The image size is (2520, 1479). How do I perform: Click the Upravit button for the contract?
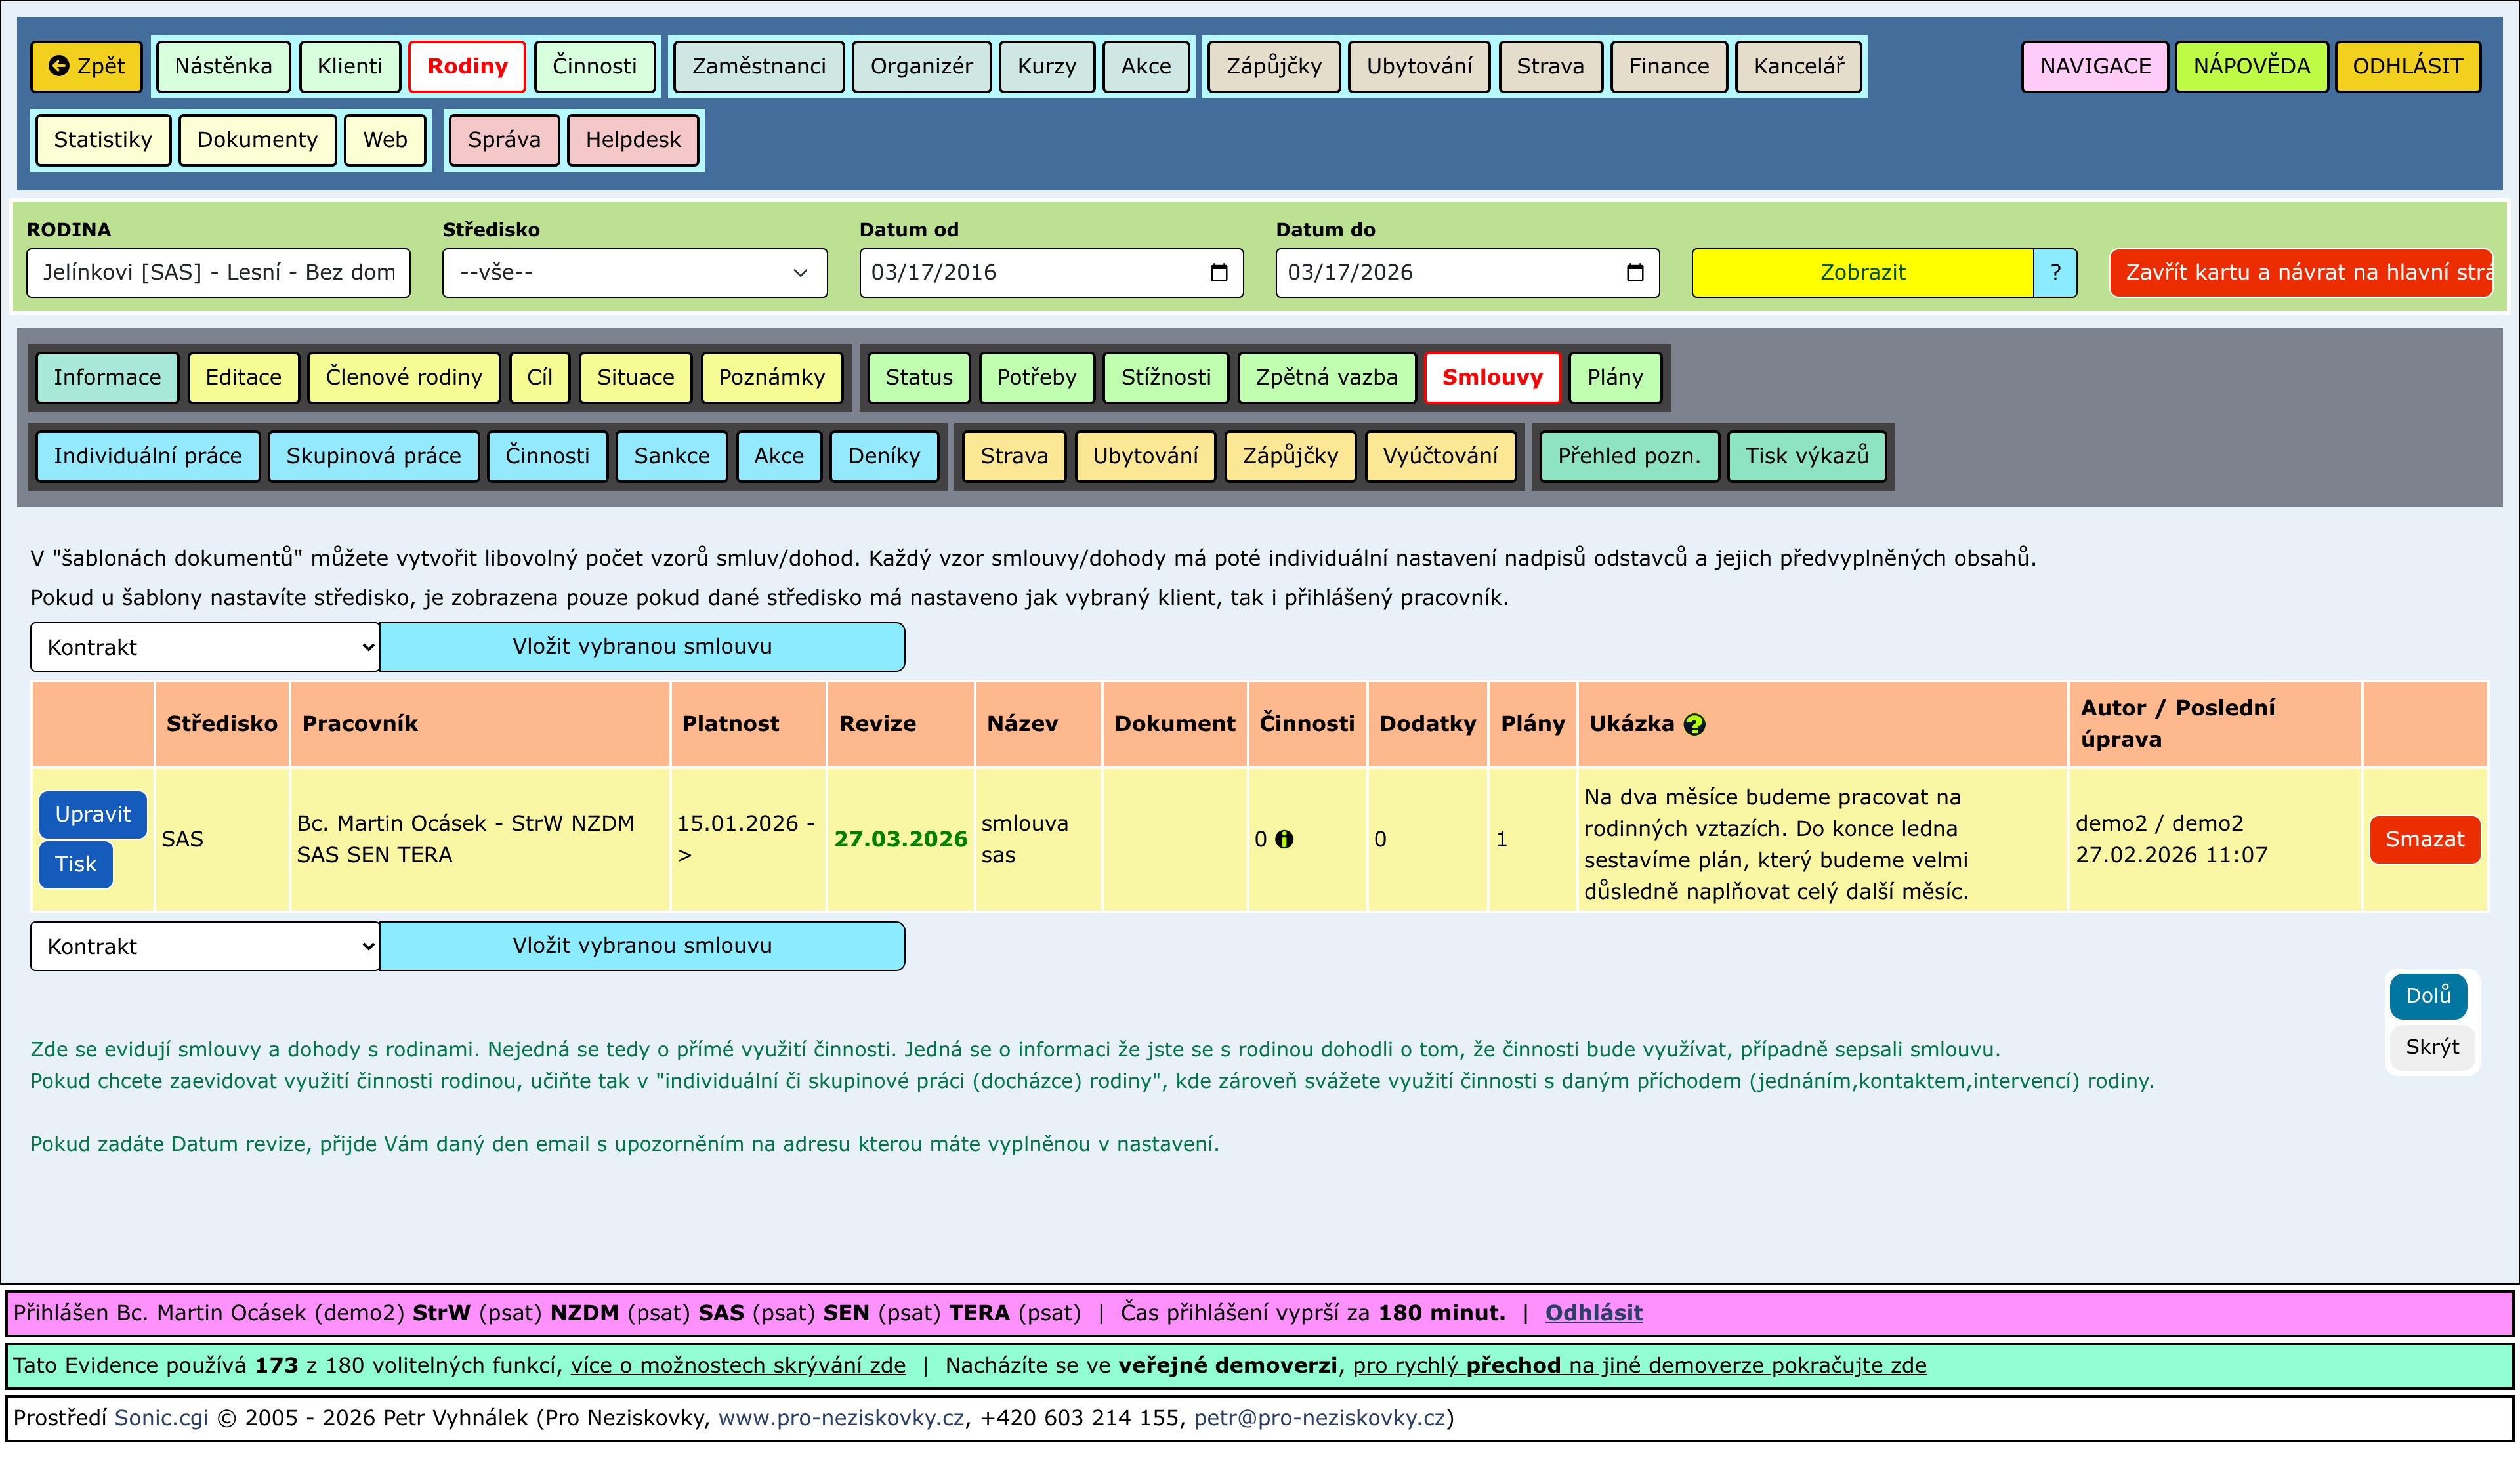(x=92, y=814)
